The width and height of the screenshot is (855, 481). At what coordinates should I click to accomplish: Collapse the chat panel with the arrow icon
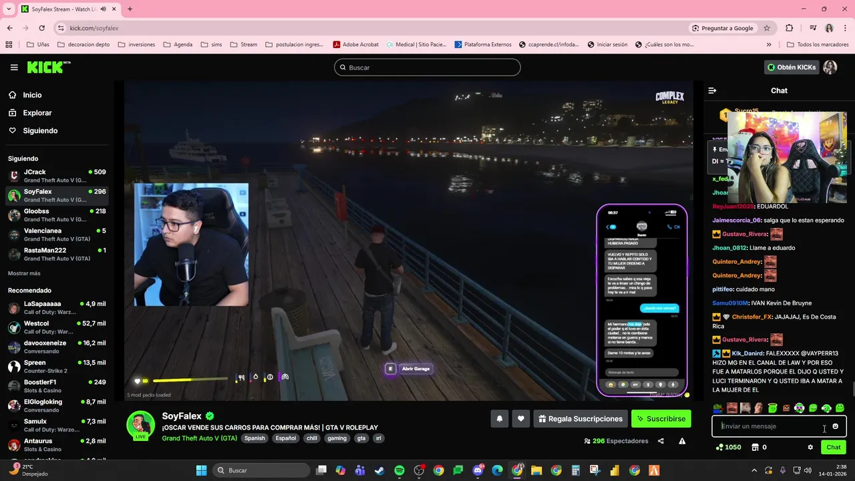pyautogui.click(x=712, y=90)
